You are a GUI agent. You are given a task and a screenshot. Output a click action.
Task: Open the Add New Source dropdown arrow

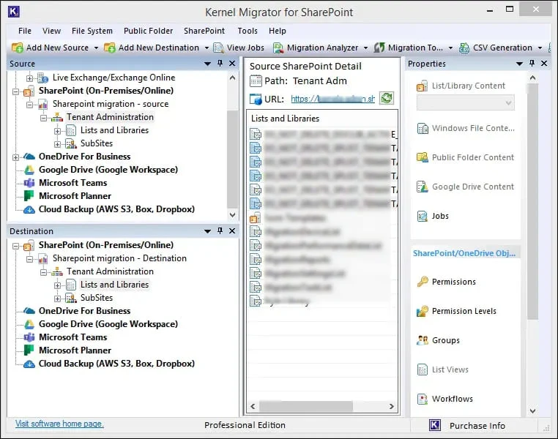(x=96, y=48)
